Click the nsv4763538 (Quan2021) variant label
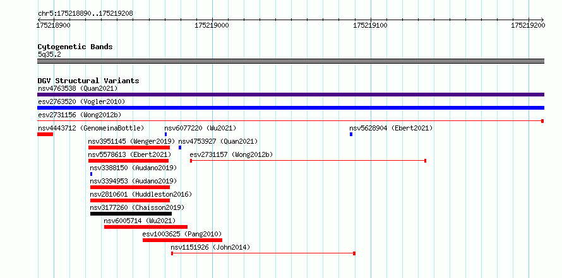 click(x=78, y=88)
